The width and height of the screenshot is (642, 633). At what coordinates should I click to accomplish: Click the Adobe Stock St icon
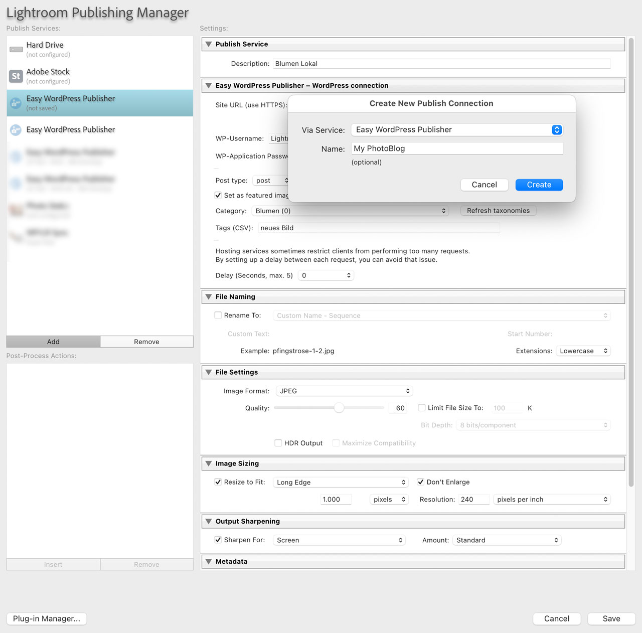click(16, 76)
